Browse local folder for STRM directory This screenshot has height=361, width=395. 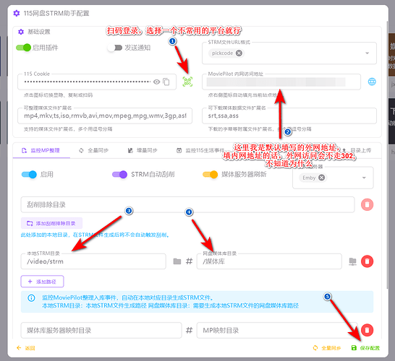point(177,261)
